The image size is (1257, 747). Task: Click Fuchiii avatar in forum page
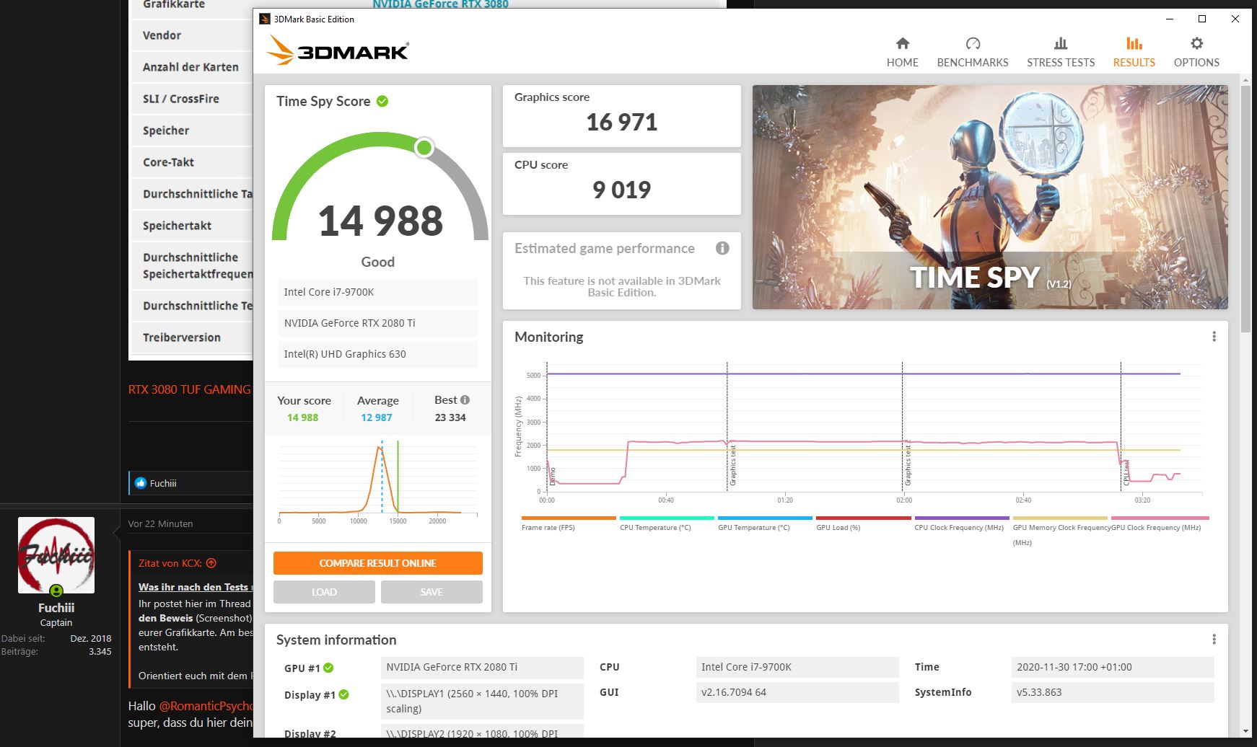tap(56, 555)
